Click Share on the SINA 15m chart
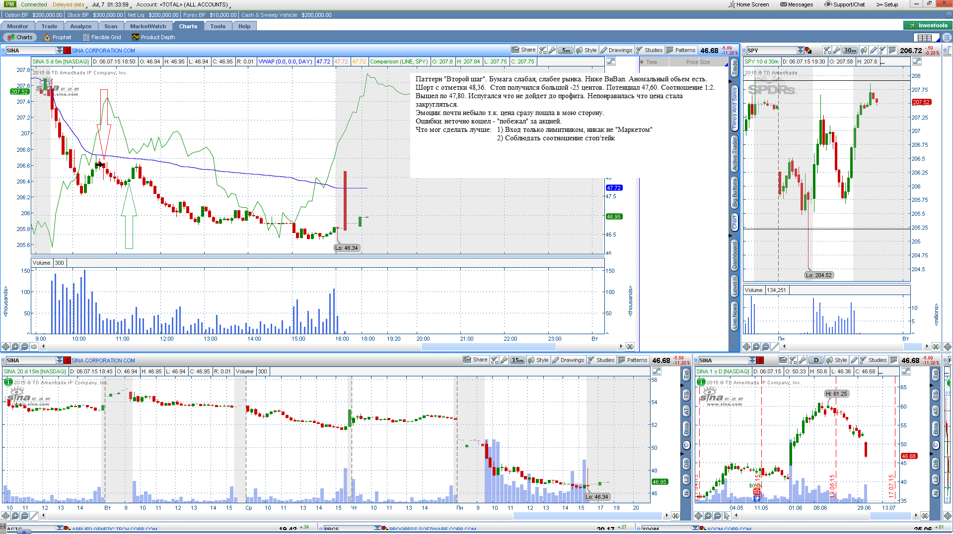953x534 pixels. click(475, 360)
